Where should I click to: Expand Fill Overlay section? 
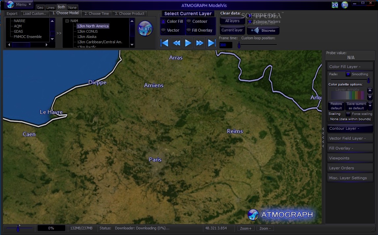[350, 148]
